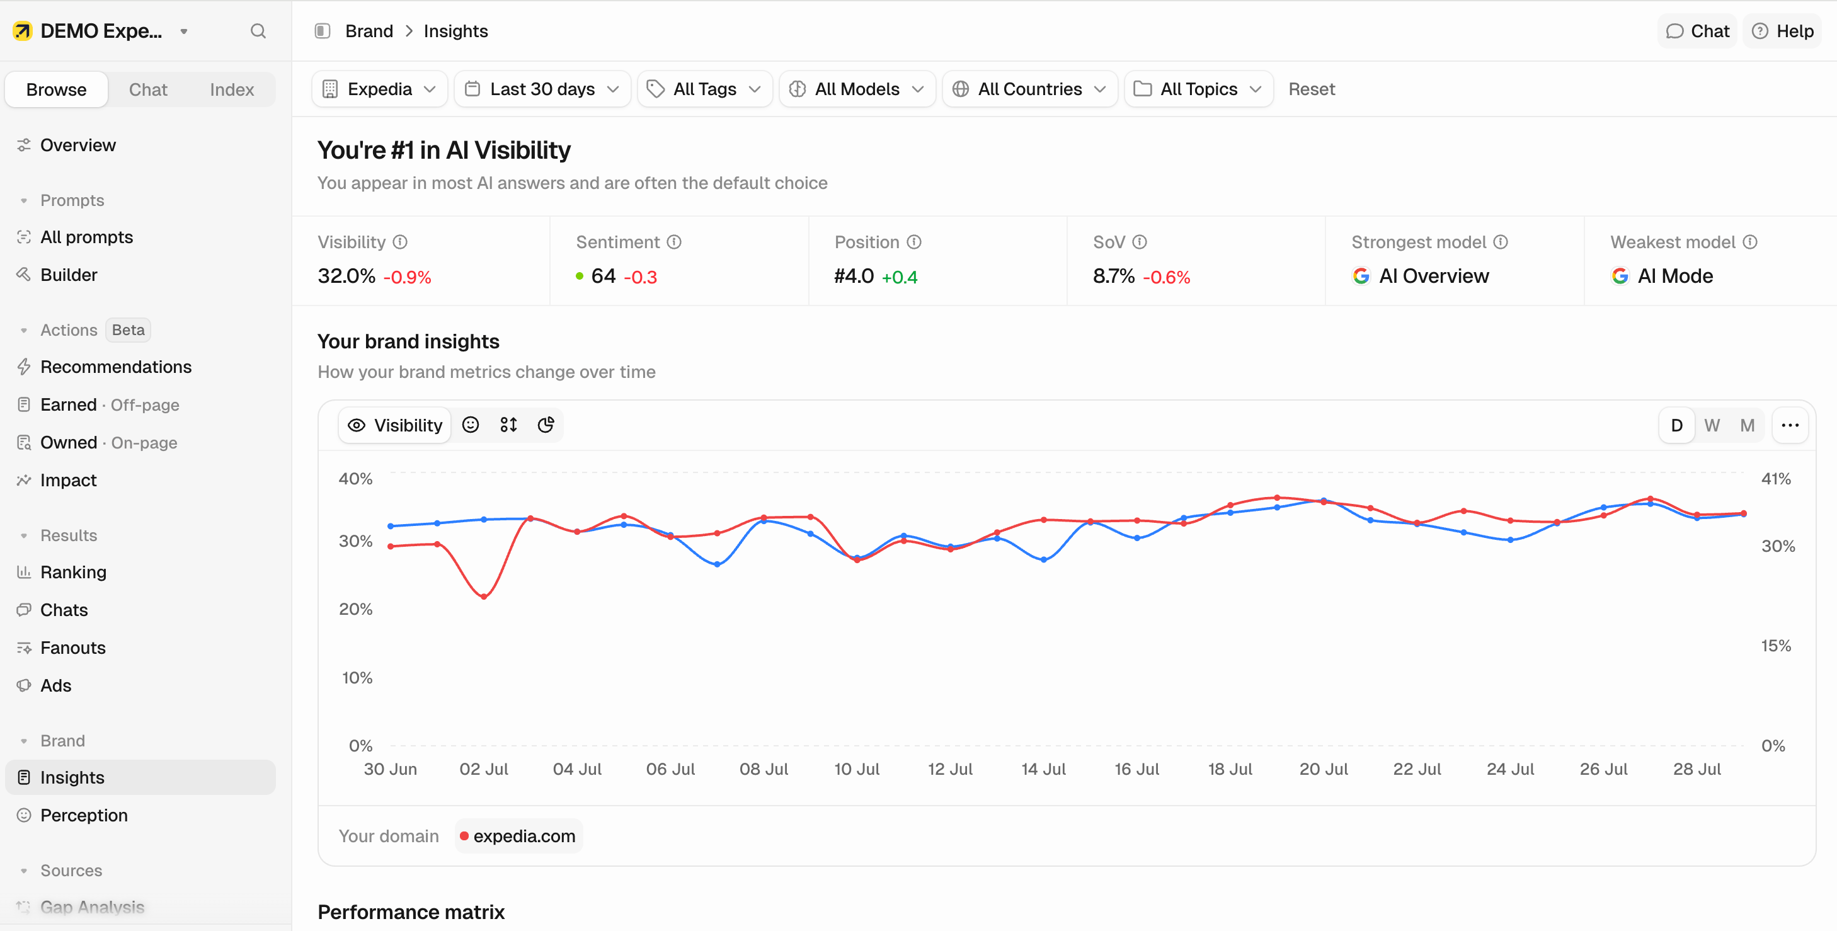Click the Google logo beside AI Overview
1837x931 pixels.
click(1361, 276)
